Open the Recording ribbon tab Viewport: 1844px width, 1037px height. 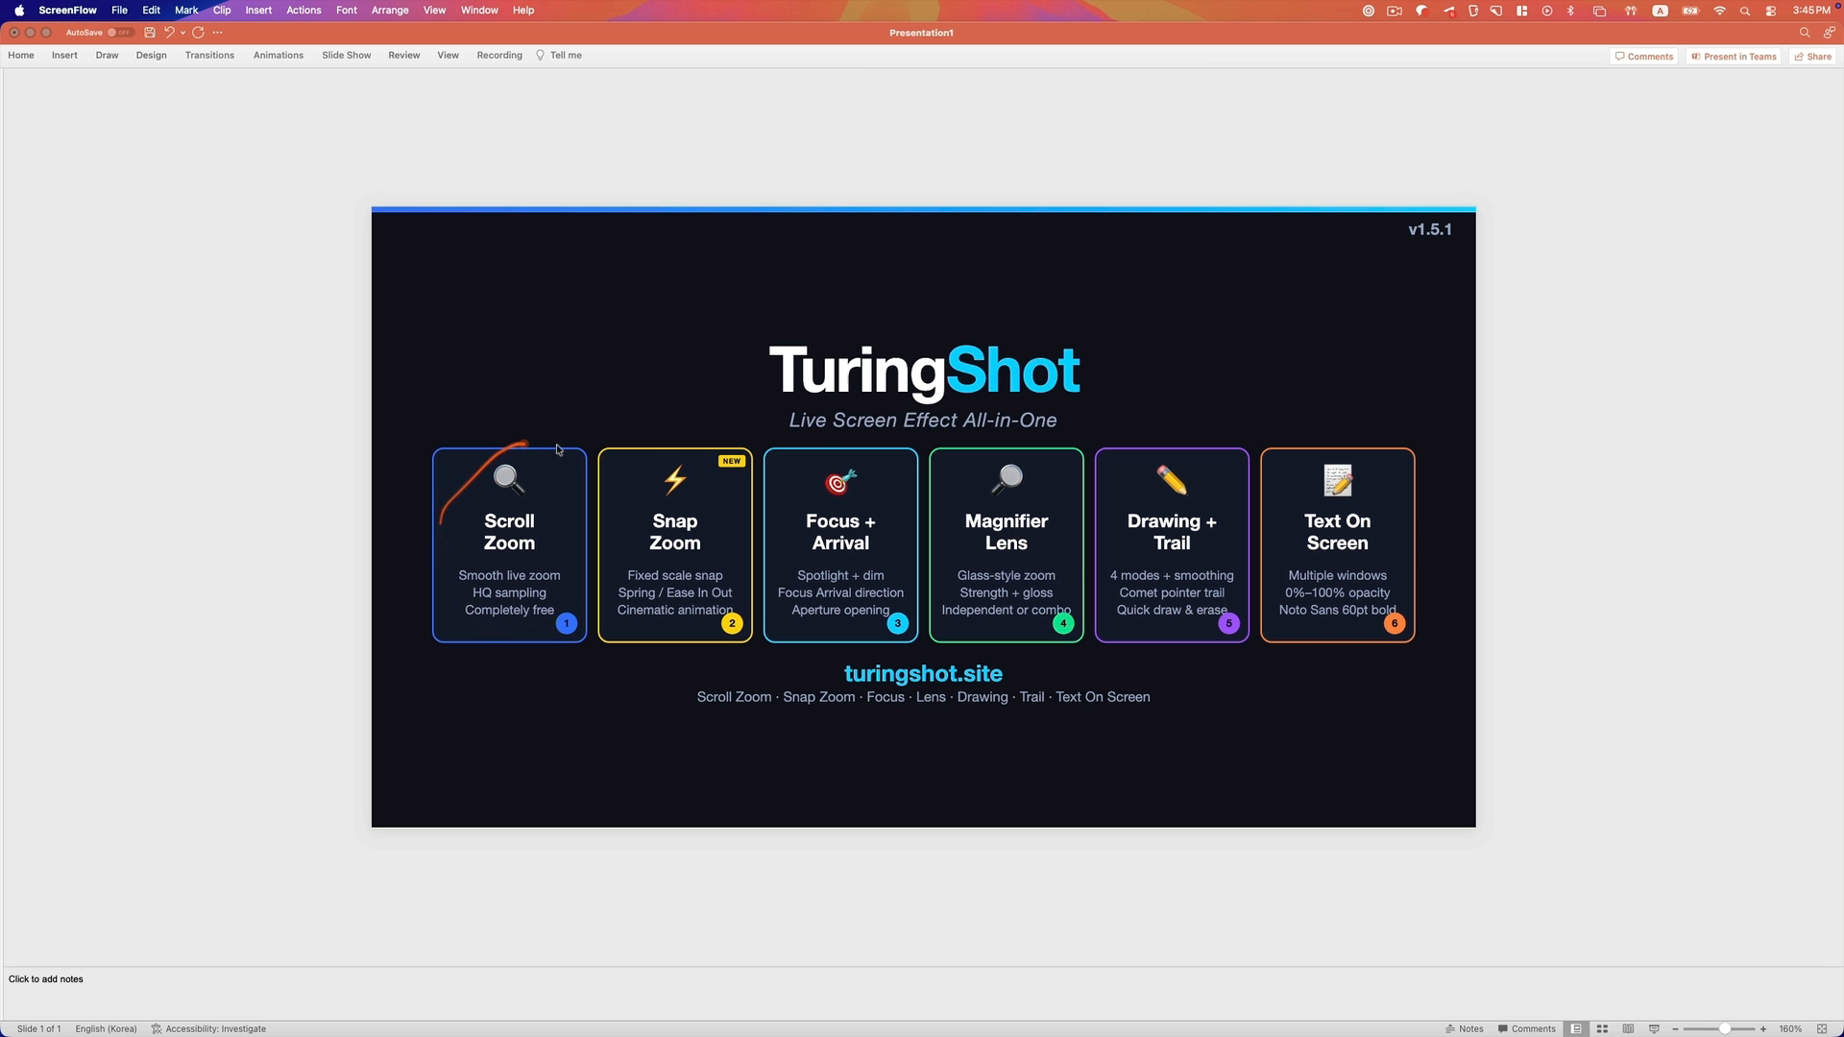[499, 56]
